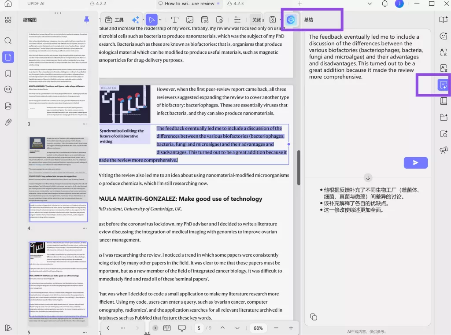Start slideshow presentation icon
Screen dimensions: 451x335
pyautogui.click(x=182, y=328)
